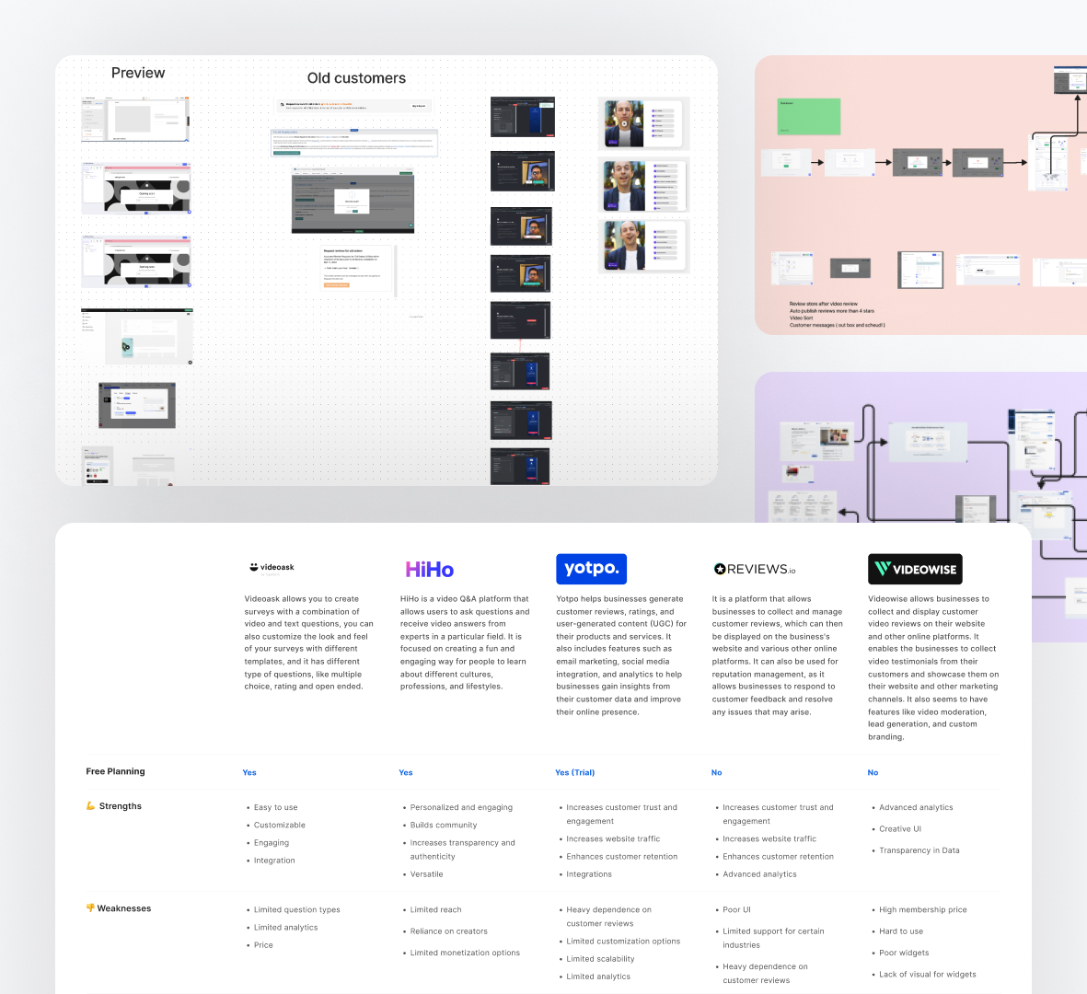The width and height of the screenshot is (1087, 994).
Task: Click the 'Engaging' bullet under videoask
Action: [x=271, y=843]
